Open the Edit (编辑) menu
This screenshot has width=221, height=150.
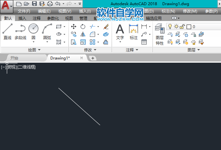coord(44,11)
